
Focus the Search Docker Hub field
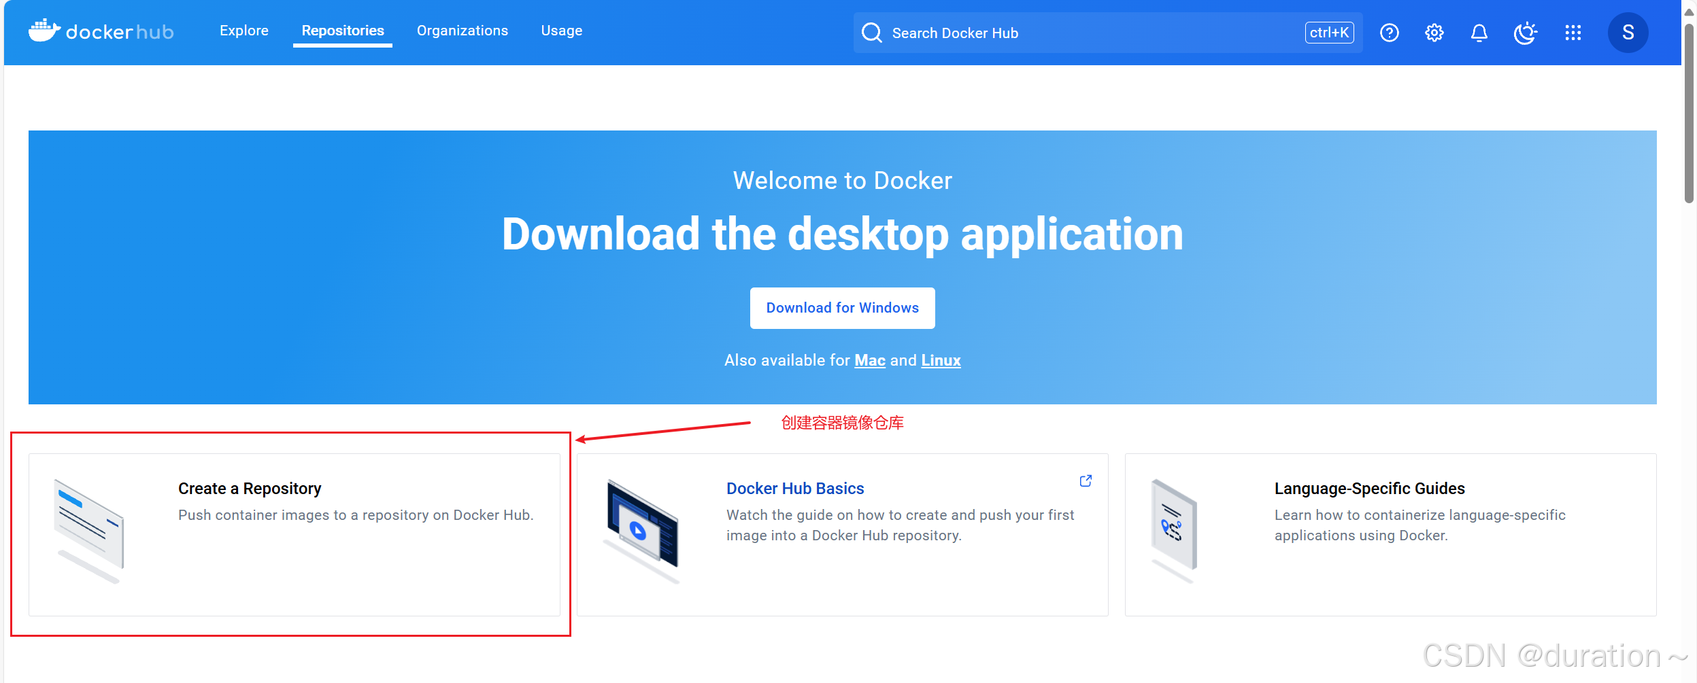1108,33
